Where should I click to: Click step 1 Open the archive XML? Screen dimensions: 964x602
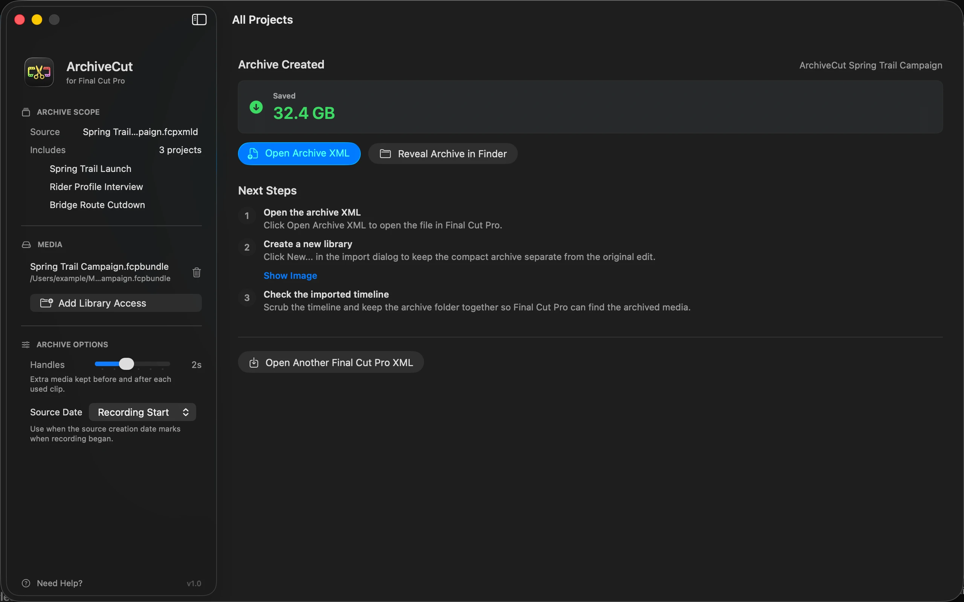pos(312,212)
